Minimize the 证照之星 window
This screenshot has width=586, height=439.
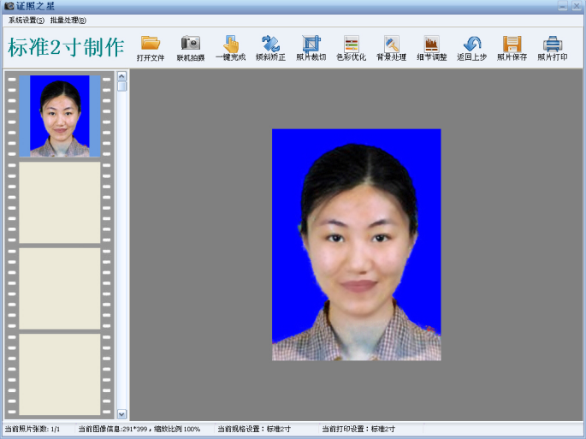click(562, 6)
